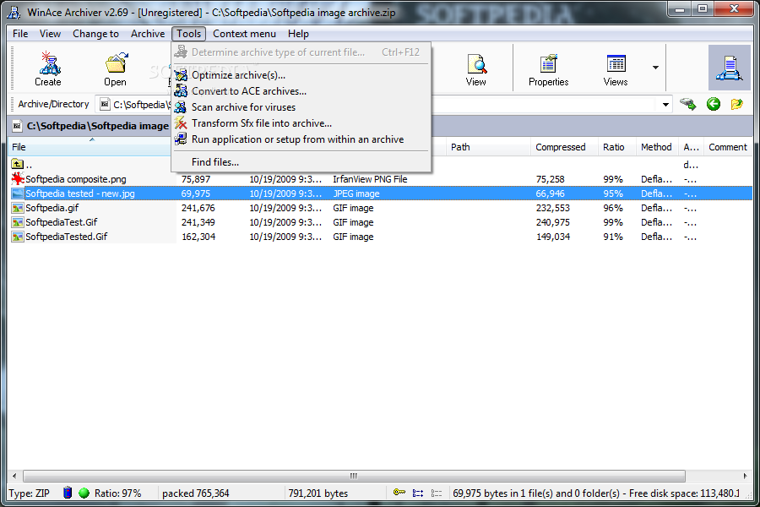Click the Softpedia.gif file icon
The image size is (760, 507).
[18, 208]
